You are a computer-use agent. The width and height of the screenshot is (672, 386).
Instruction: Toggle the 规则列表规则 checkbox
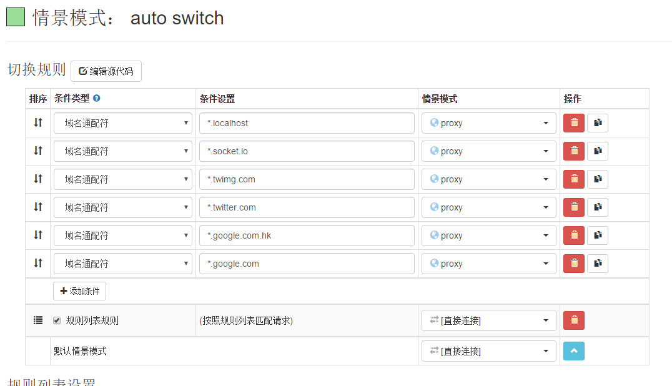57,320
